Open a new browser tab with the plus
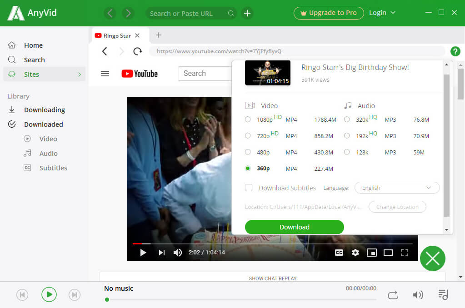This screenshot has height=308, width=465. (x=159, y=35)
